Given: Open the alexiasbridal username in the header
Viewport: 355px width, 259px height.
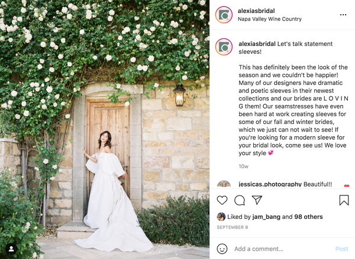Looking at the screenshot, I should [x=256, y=11].
